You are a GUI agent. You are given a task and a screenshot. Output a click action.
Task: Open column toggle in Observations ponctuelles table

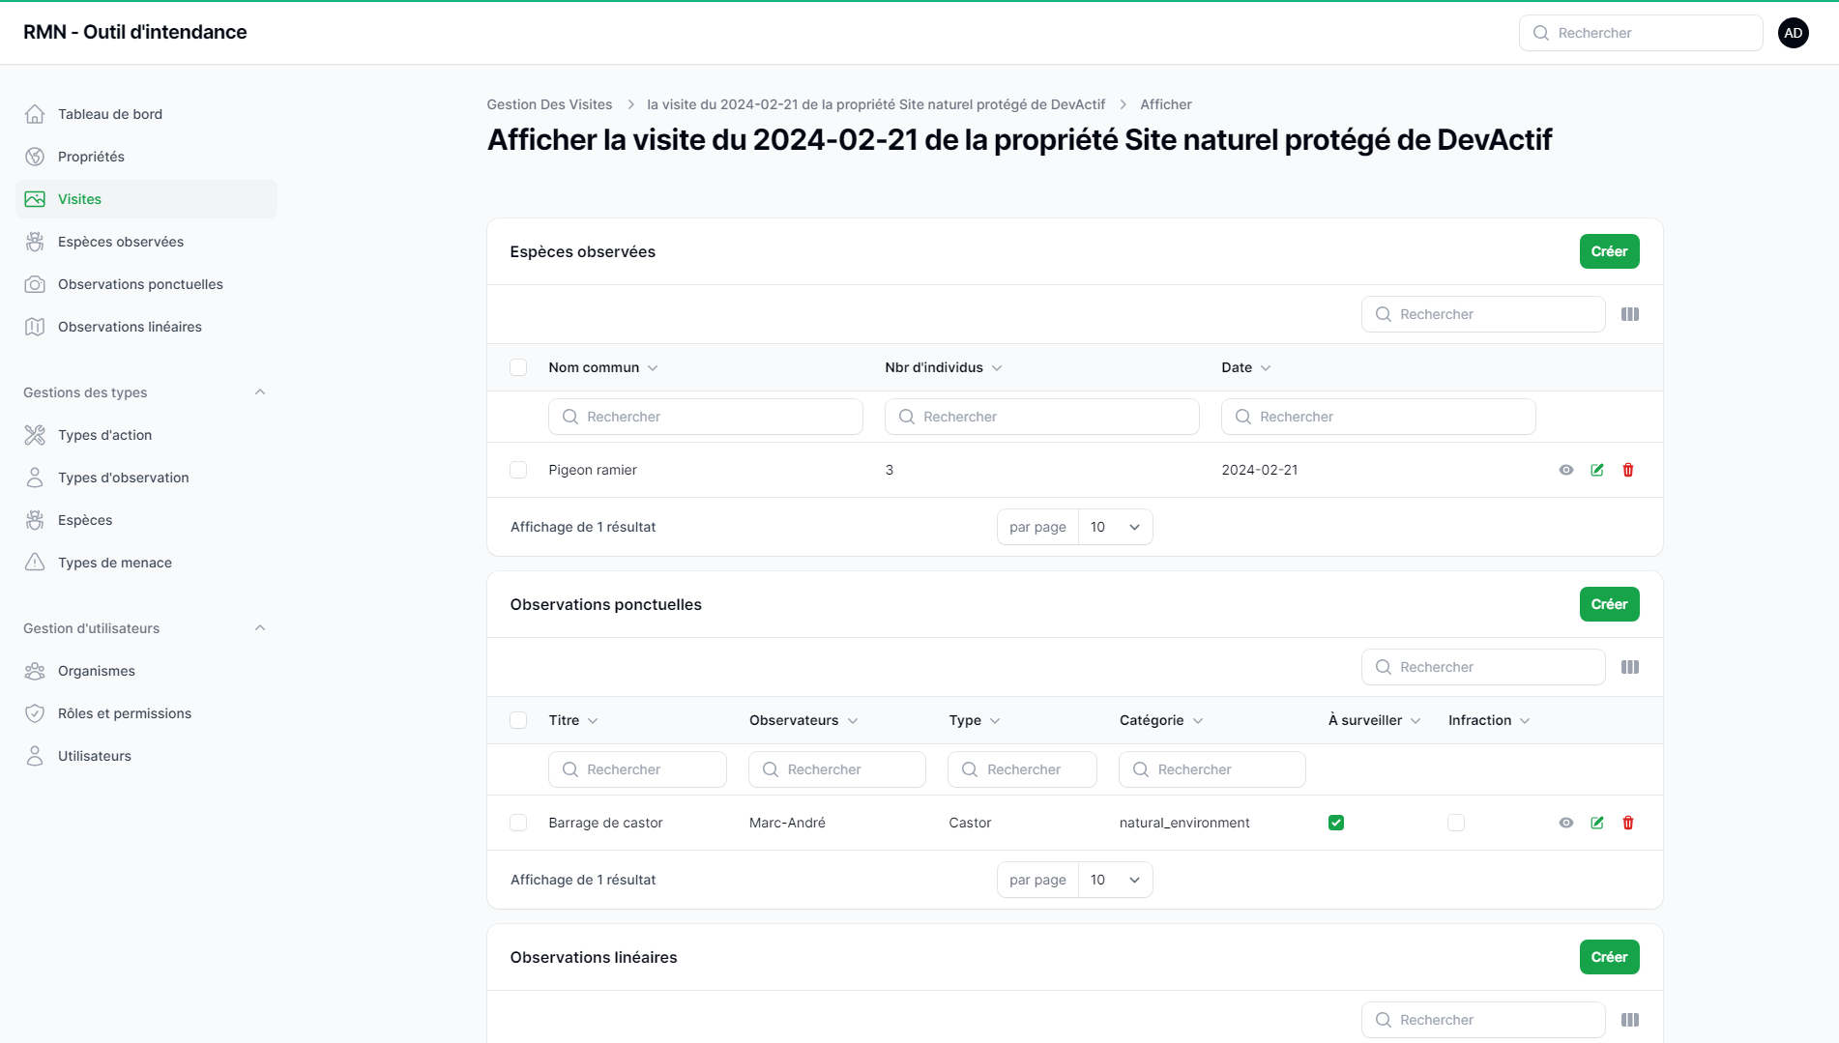coord(1630,667)
